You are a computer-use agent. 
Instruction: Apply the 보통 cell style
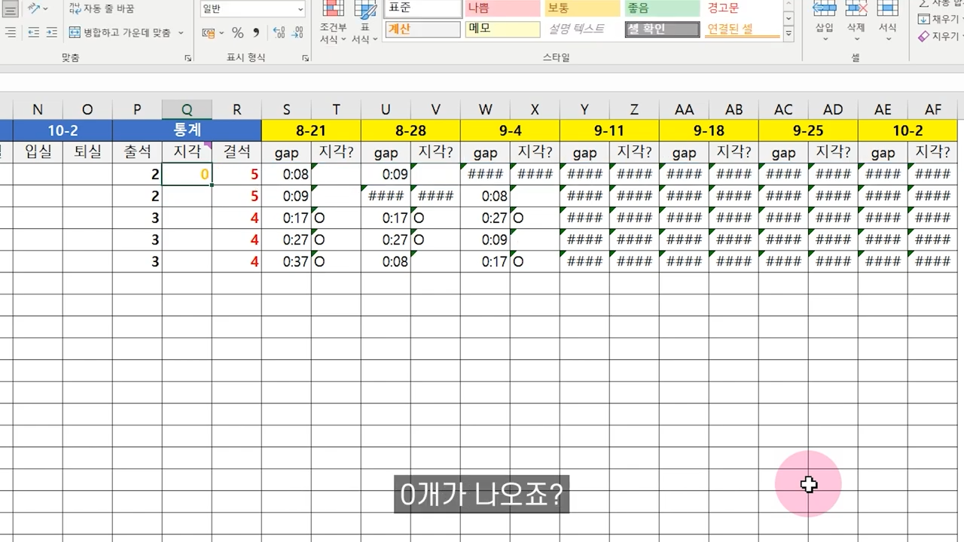[582, 8]
